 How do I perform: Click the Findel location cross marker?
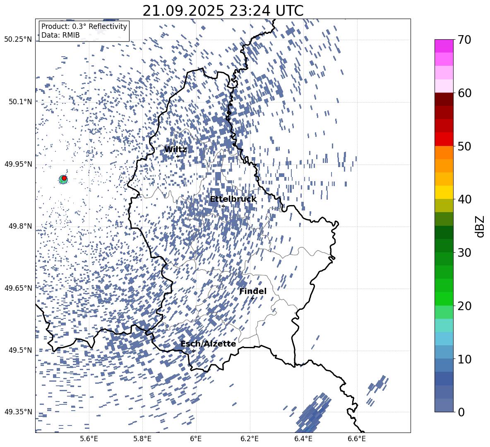click(x=252, y=298)
